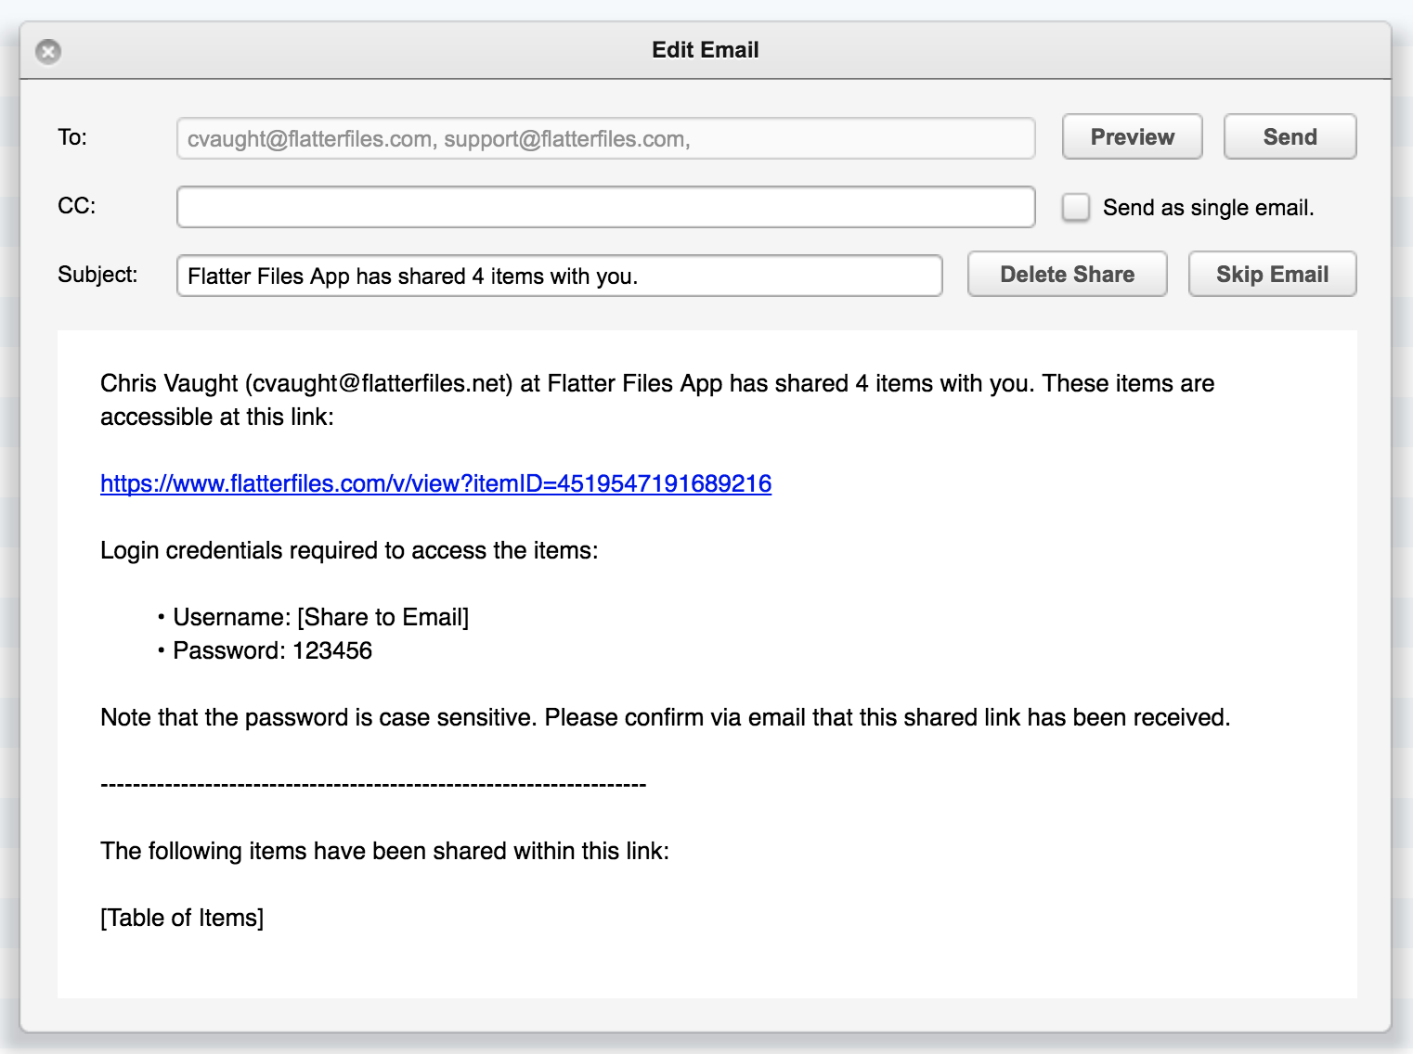Close the Edit Email dialog

(x=48, y=51)
